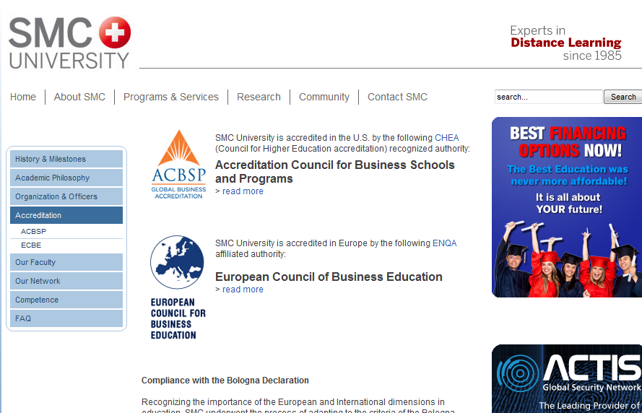The width and height of the screenshot is (642, 413).
Task: Go to the Home menu item
Action: [x=23, y=97]
